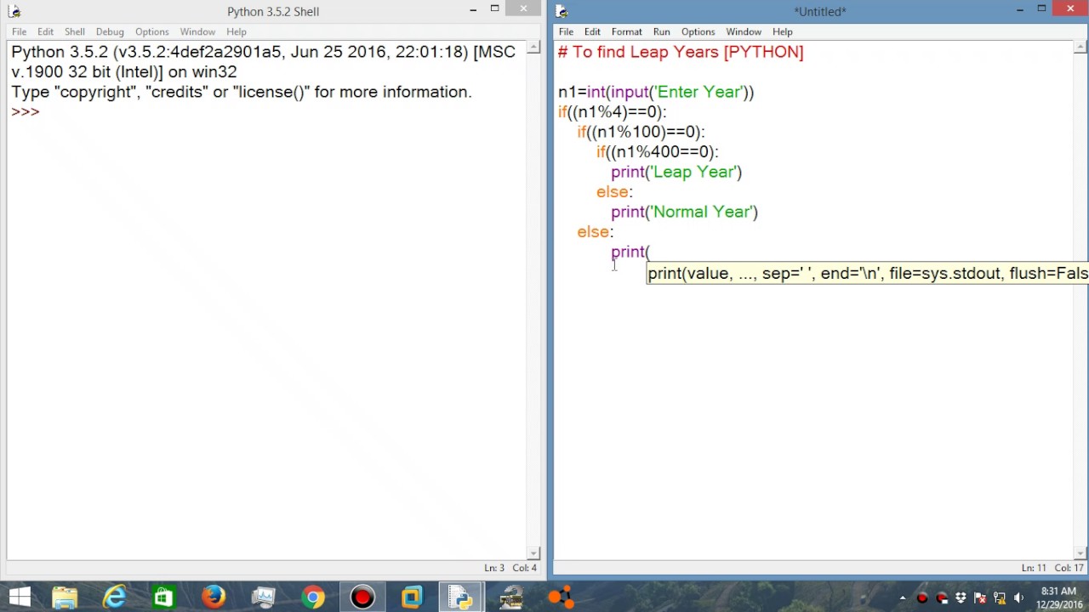The height and width of the screenshot is (612, 1089).
Task: Click the line n1=int(input('Enter Year'))
Action: [656, 92]
